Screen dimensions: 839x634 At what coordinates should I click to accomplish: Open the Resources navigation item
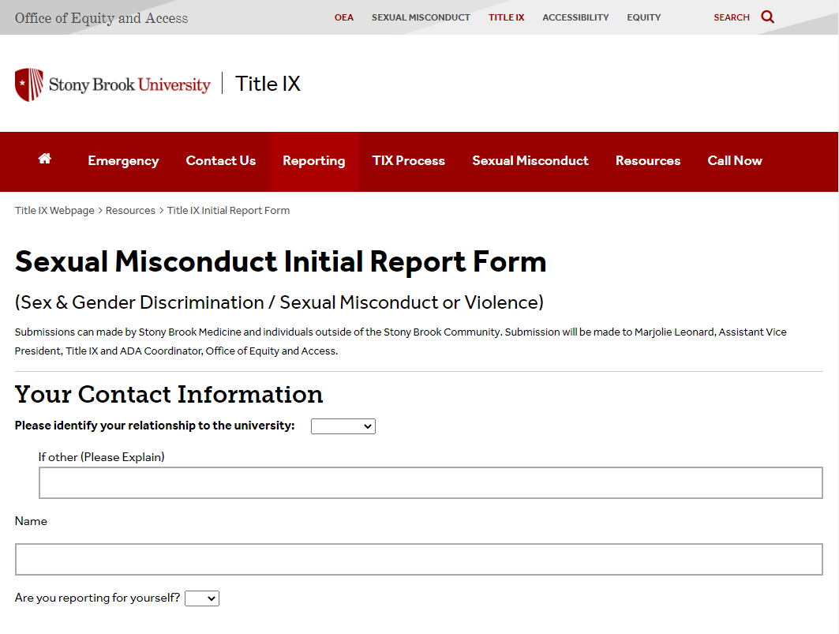tap(647, 160)
